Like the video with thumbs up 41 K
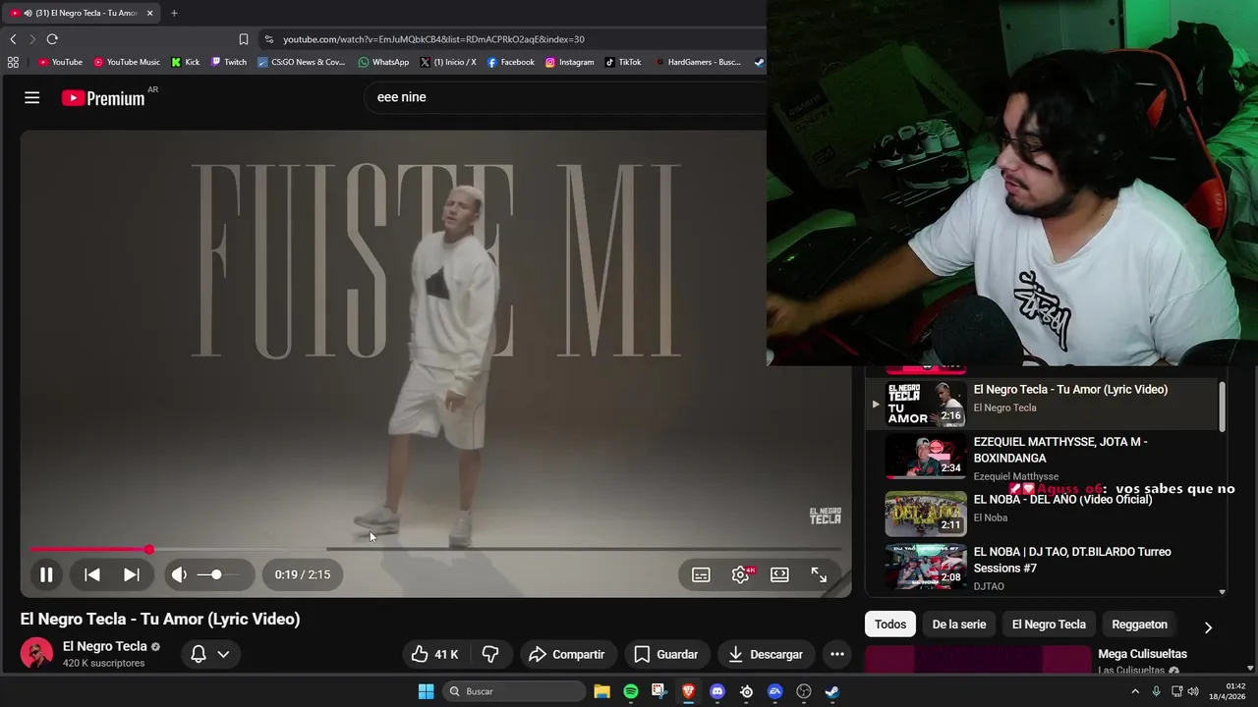Screen dimensions: 1258x707 [435, 654]
